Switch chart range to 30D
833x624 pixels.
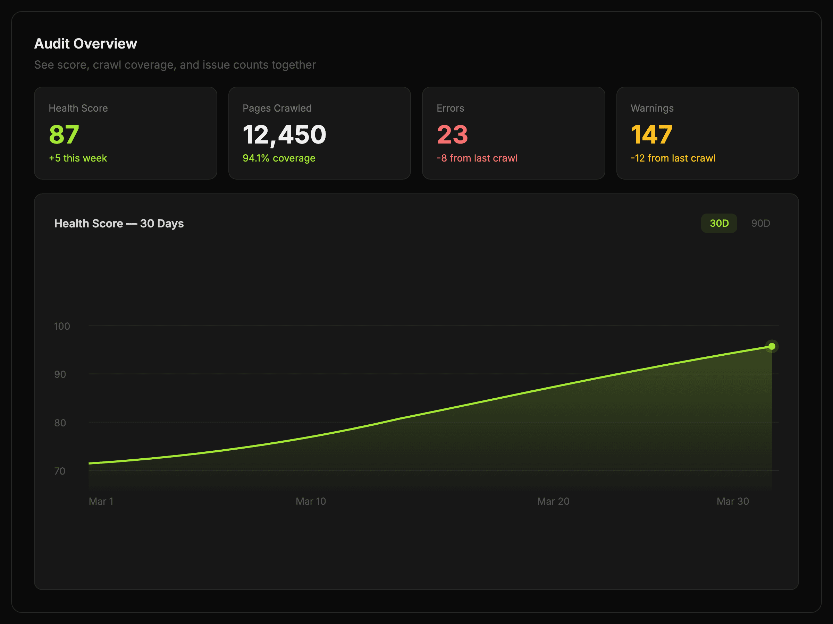(x=718, y=223)
